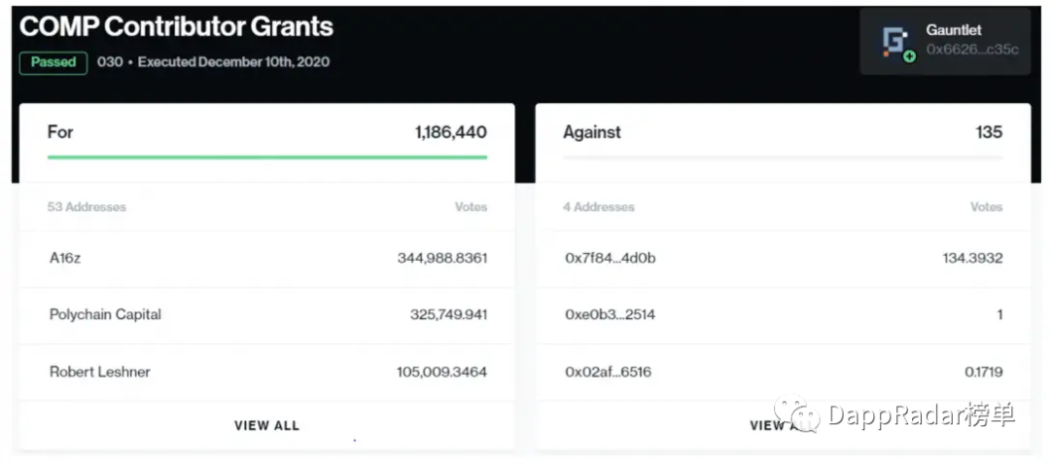This screenshot has height=464, width=1050.
Task: Click the COMP Contributor Grants title
Action: tap(176, 26)
